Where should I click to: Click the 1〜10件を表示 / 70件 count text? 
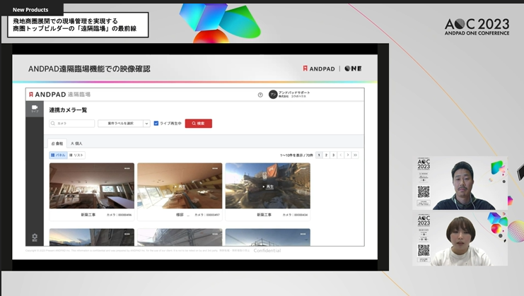pos(296,155)
